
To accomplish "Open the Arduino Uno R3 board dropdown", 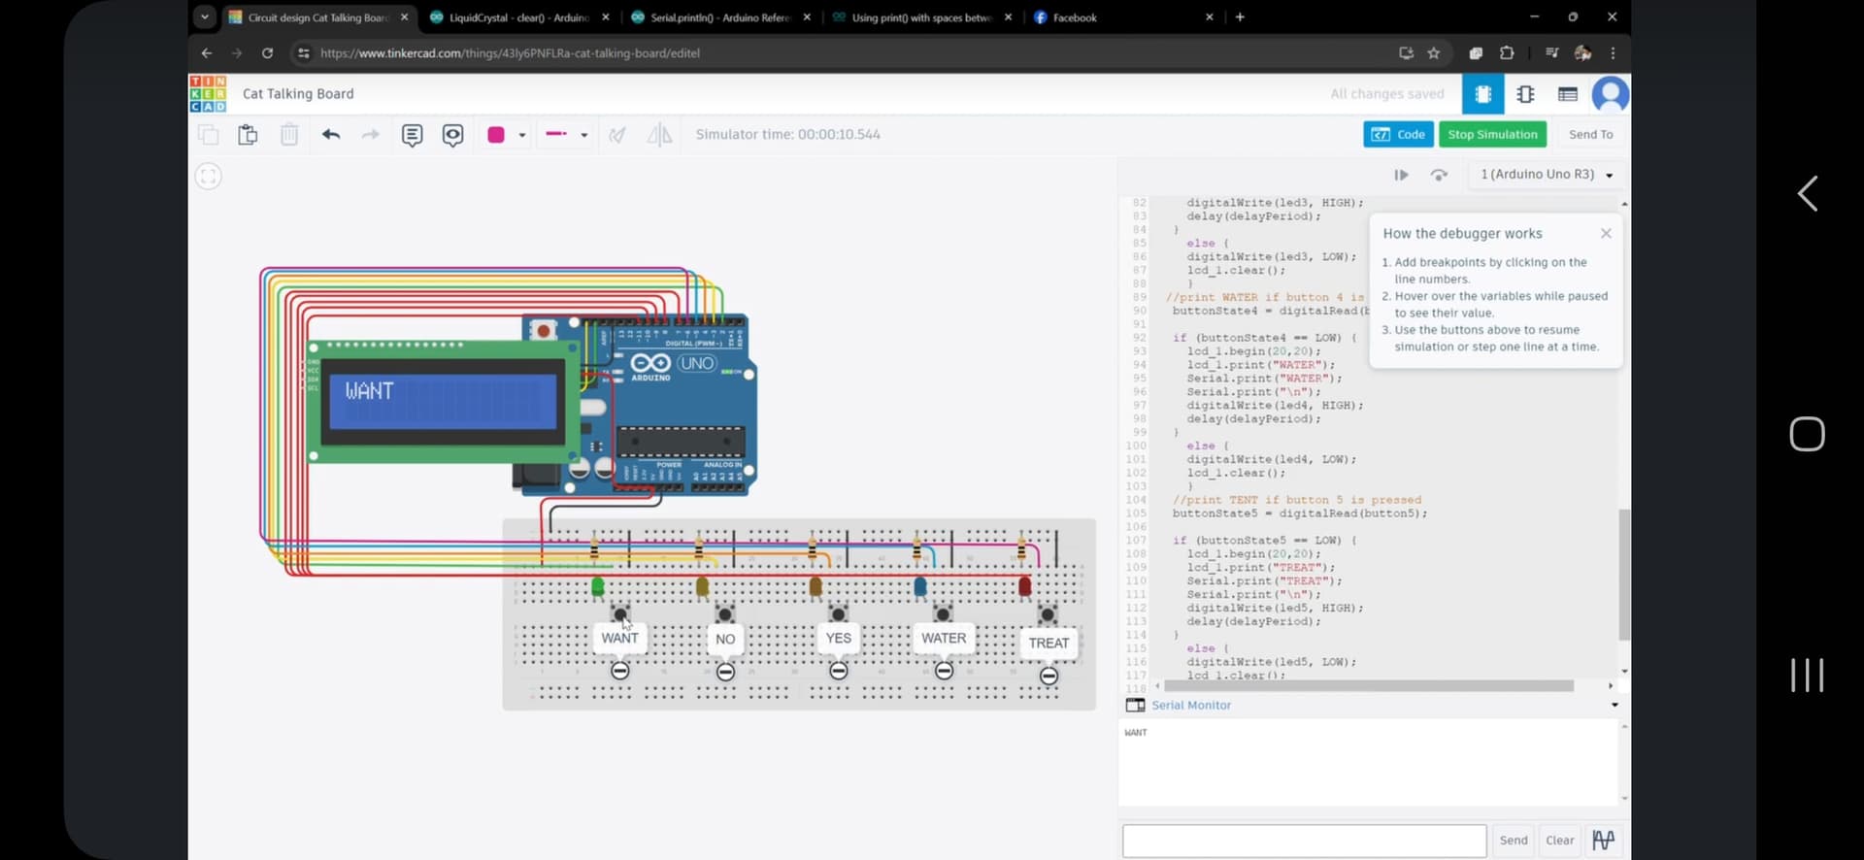I will click(1546, 175).
